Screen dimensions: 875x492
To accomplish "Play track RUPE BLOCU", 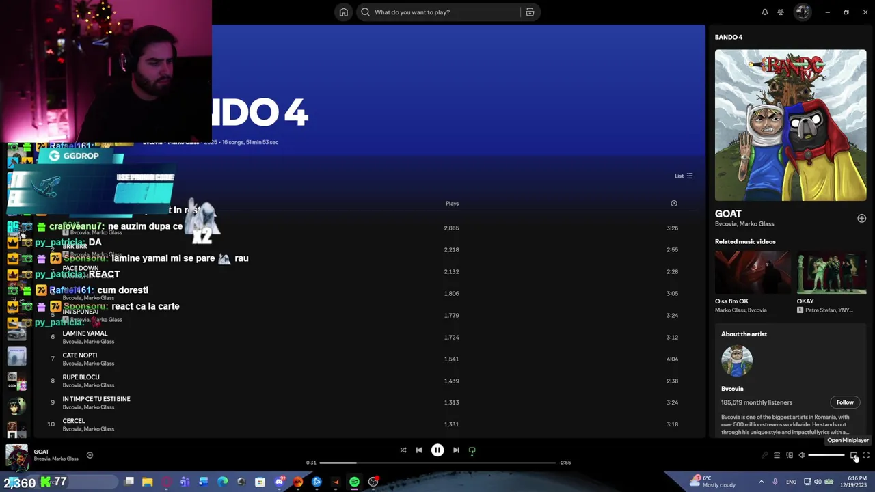I will point(81,377).
